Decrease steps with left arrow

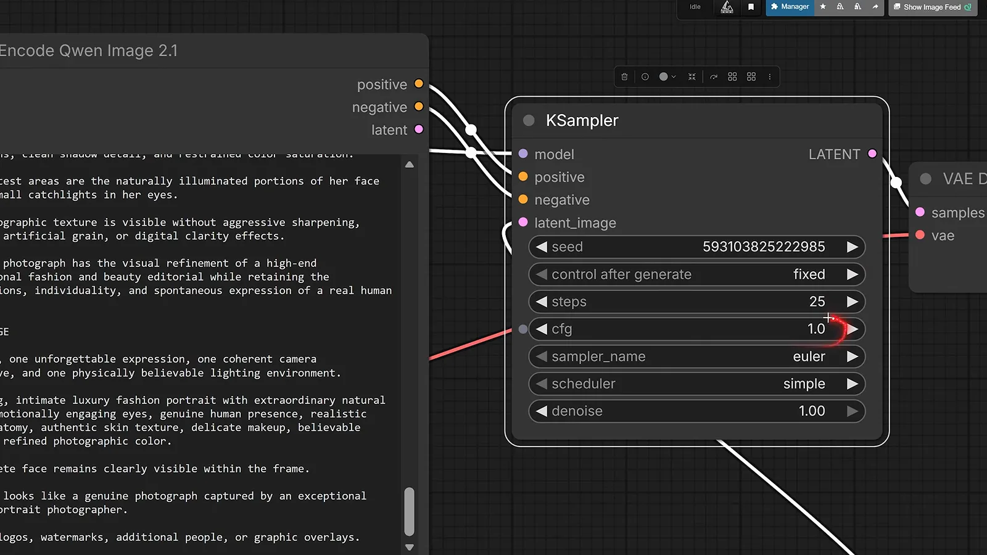(542, 302)
